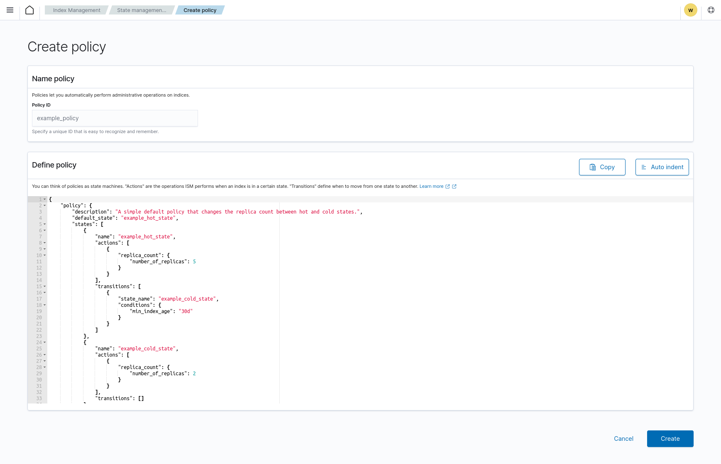
Task: Click the Define policy heading
Action: pos(54,165)
